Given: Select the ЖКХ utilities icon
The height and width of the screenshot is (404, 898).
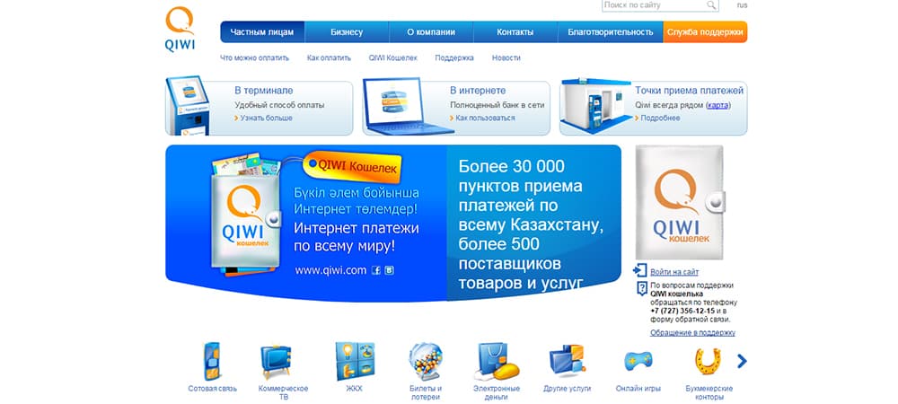Looking at the screenshot, I should pyautogui.click(x=355, y=361).
